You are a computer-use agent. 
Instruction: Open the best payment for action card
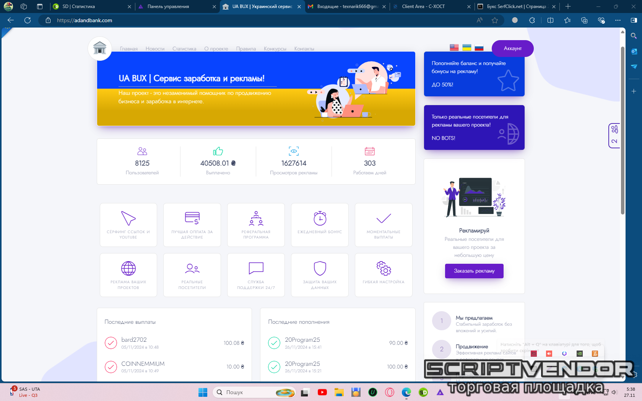point(192,225)
